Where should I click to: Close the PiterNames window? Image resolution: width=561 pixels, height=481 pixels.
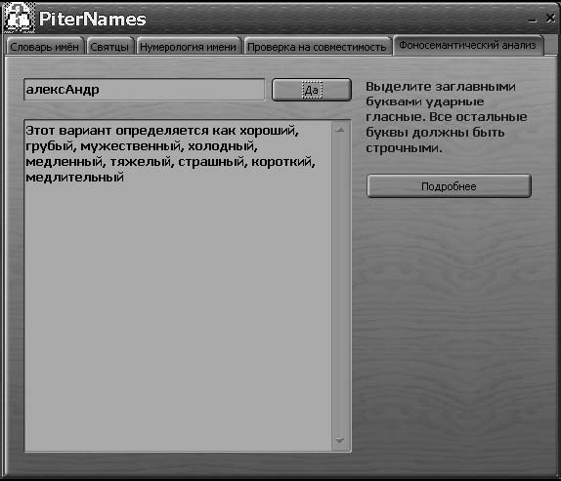[x=550, y=18]
